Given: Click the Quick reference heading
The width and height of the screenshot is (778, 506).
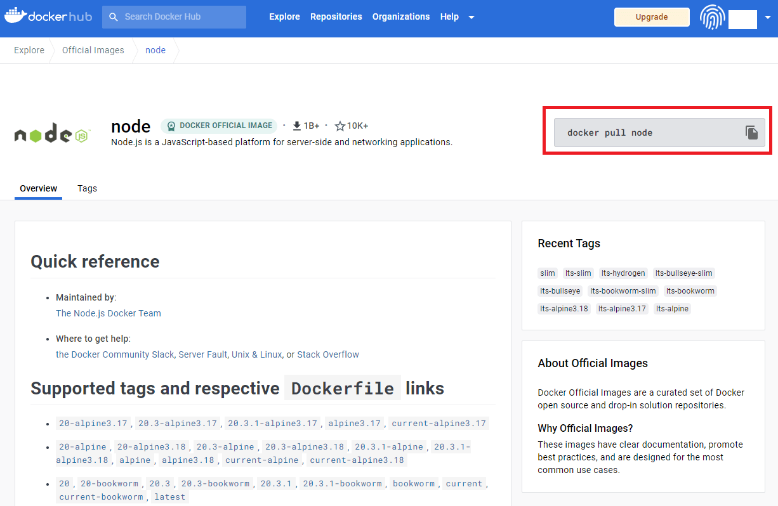Looking at the screenshot, I should [x=95, y=261].
